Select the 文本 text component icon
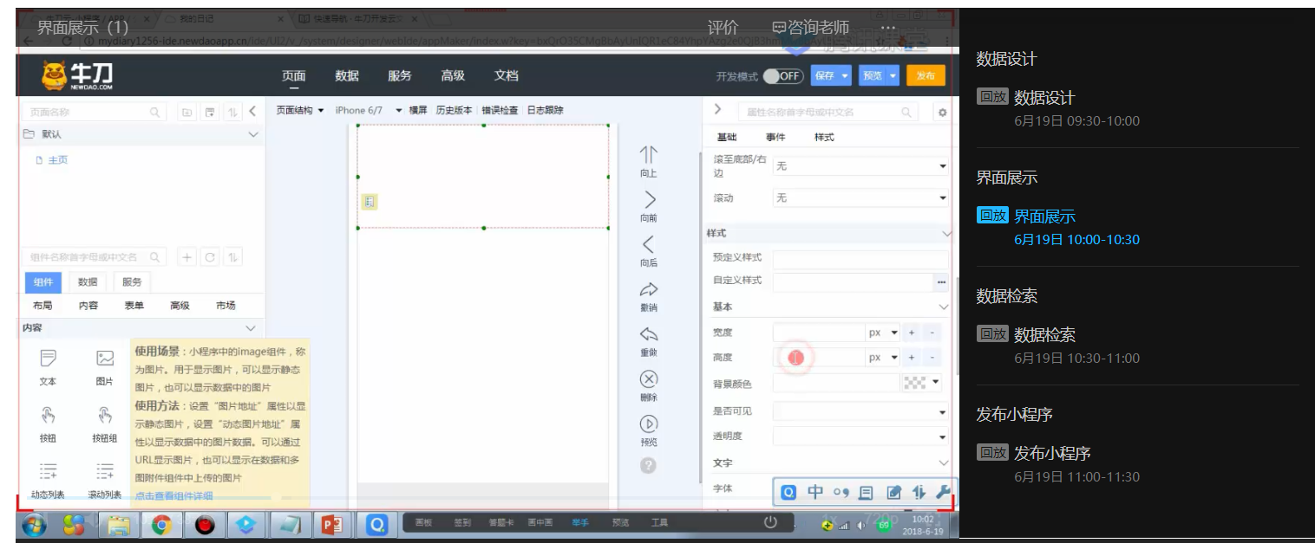The image size is (1315, 543). pyautogui.click(x=48, y=359)
